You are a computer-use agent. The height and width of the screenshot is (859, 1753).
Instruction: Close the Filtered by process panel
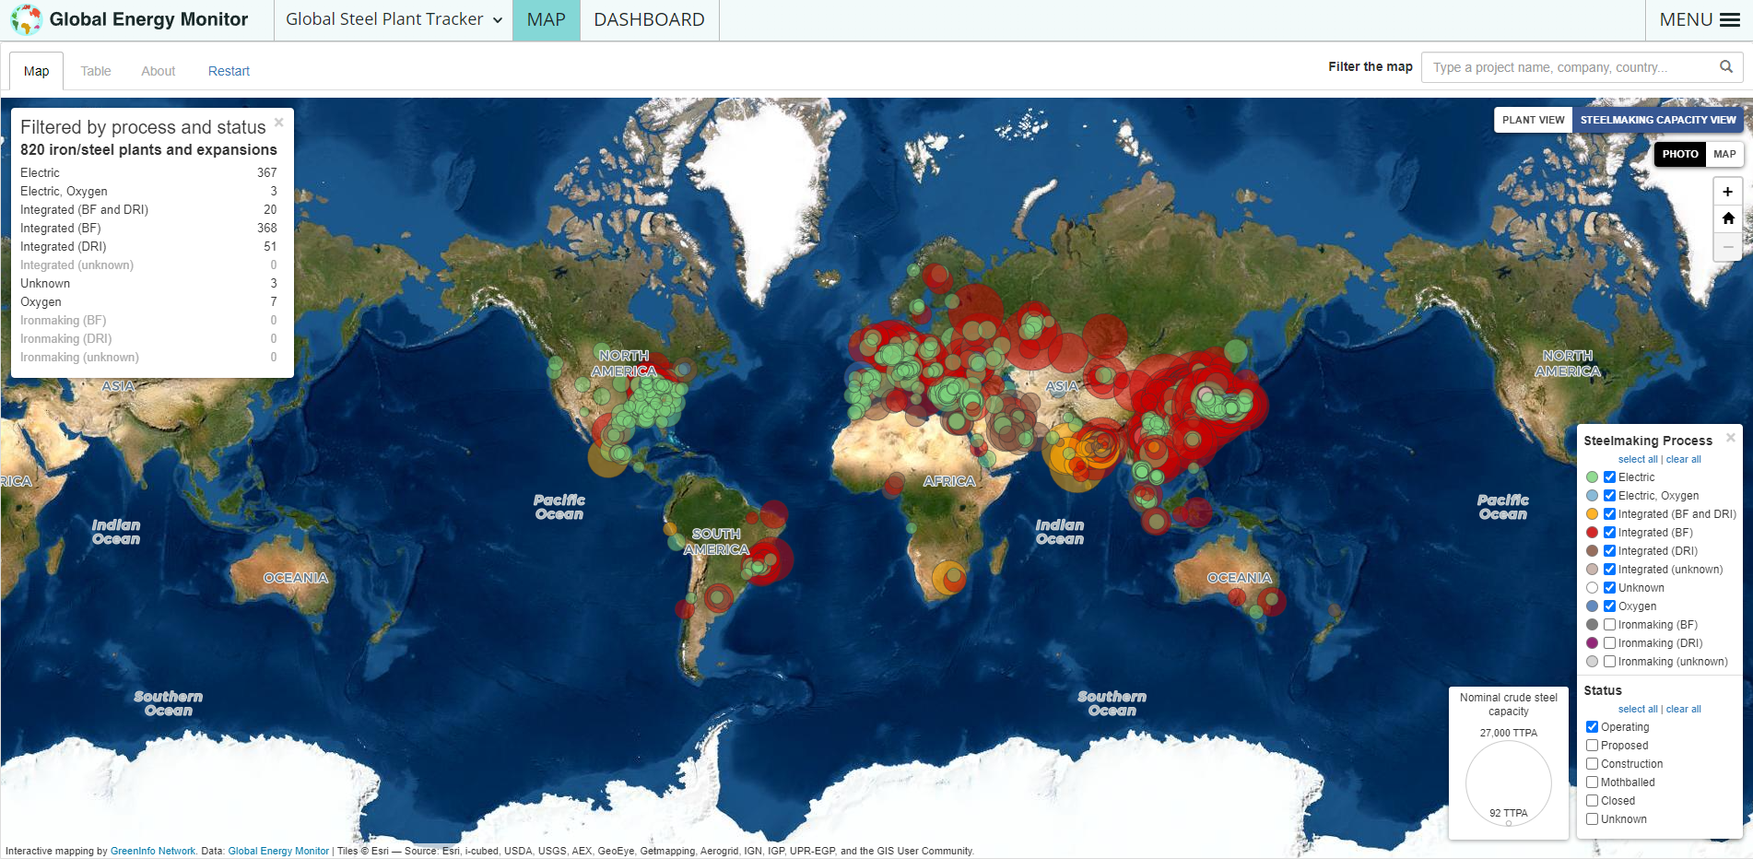[279, 122]
